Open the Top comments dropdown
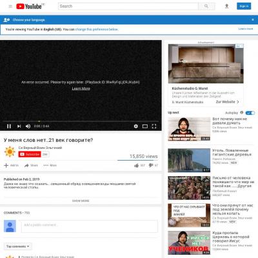The image size is (258, 258). (18, 246)
